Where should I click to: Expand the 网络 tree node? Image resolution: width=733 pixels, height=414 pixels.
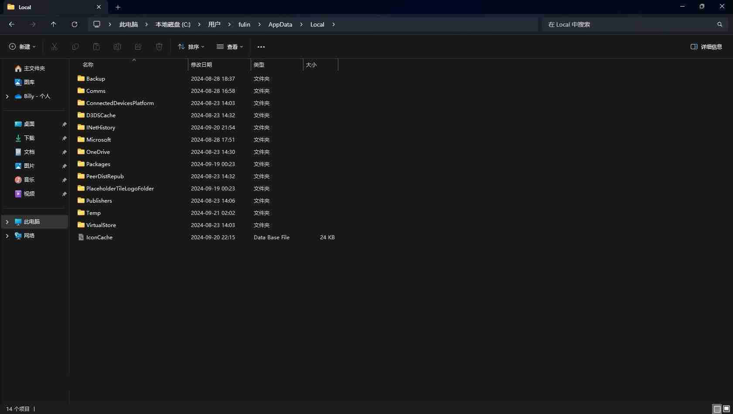[x=7, y=236]
